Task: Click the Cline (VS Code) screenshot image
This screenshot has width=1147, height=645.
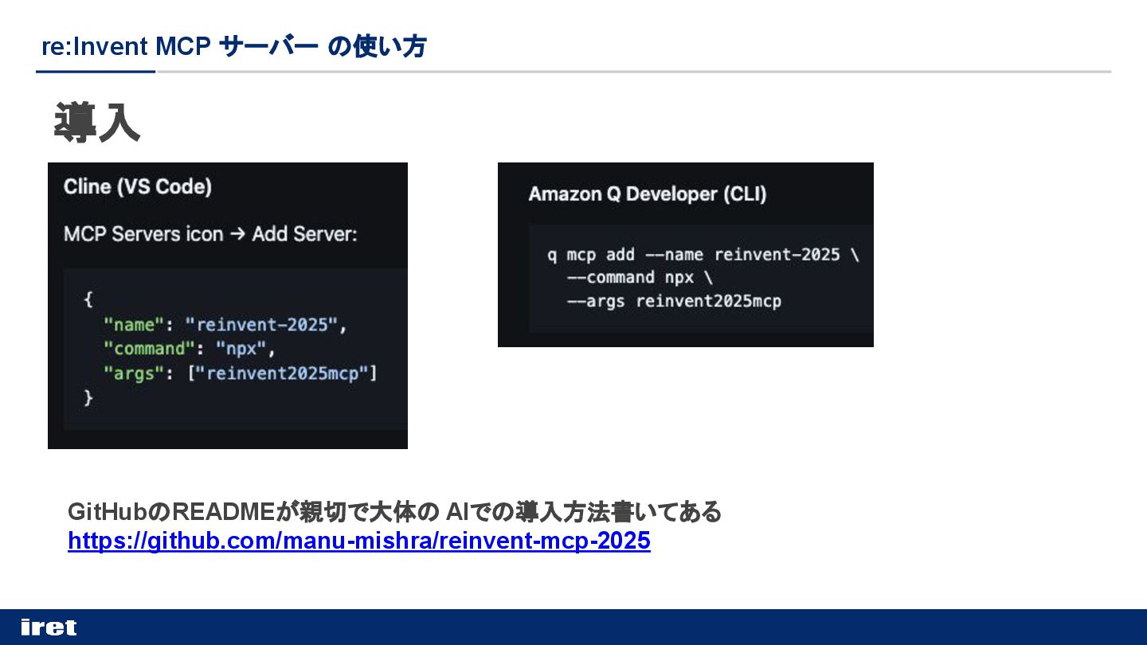Action: 228,306
